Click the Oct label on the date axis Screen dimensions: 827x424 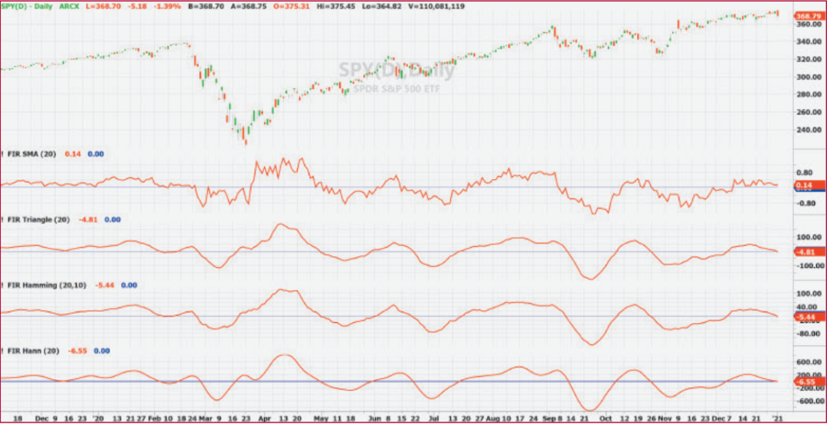(605, 419)
